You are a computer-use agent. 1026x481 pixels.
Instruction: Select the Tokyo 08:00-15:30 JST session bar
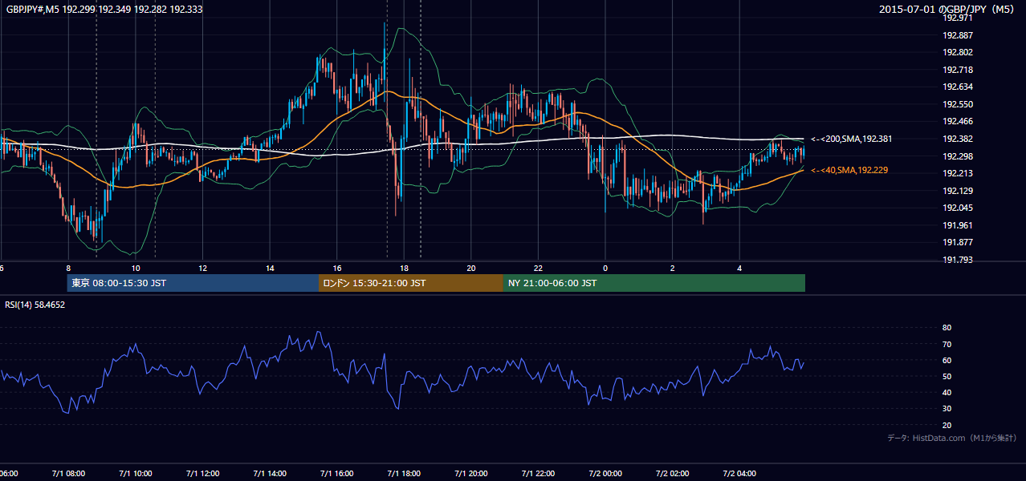193,283
